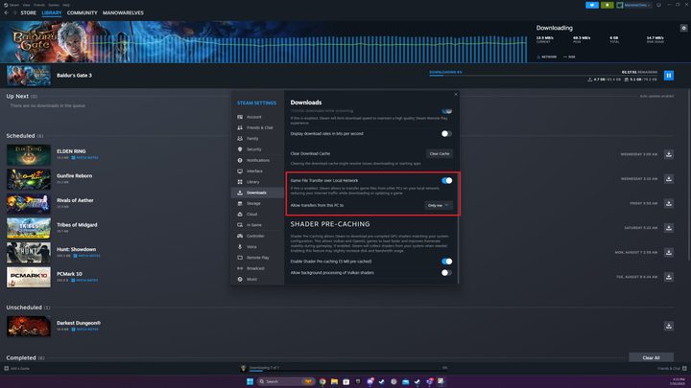Go to the LIBRARY tab
691x388 pixels.
pos(52,12)
